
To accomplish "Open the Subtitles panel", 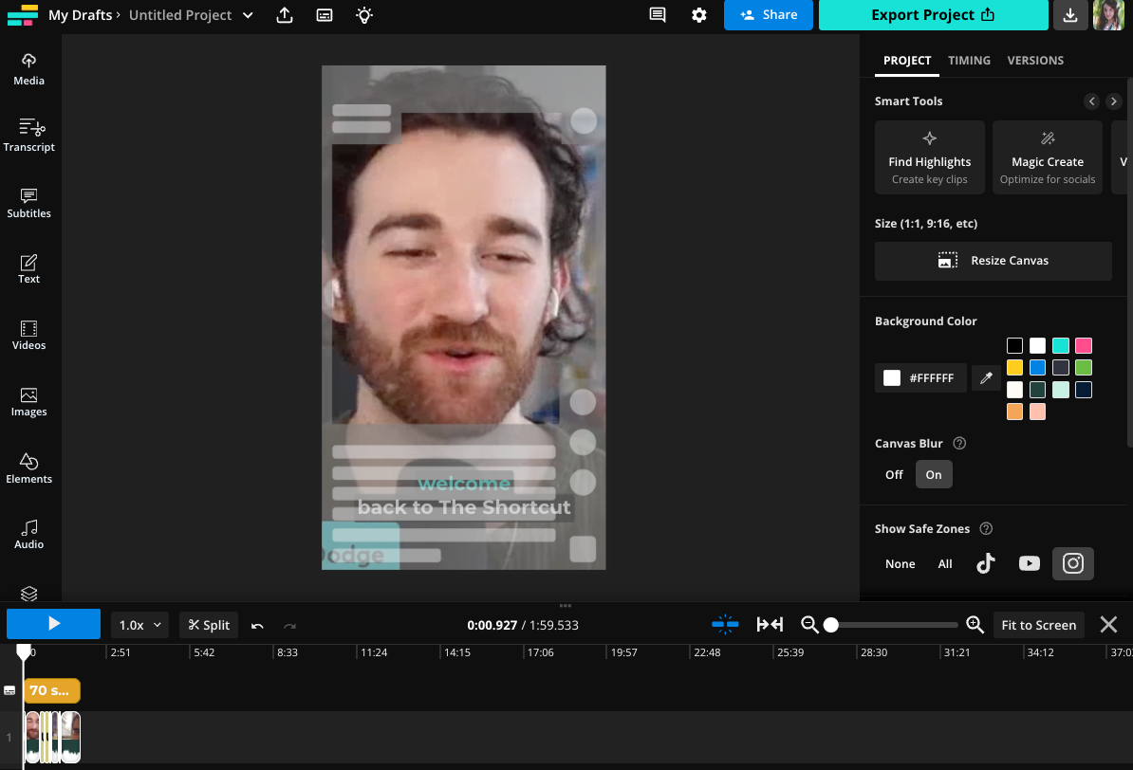I will (28, 201).
